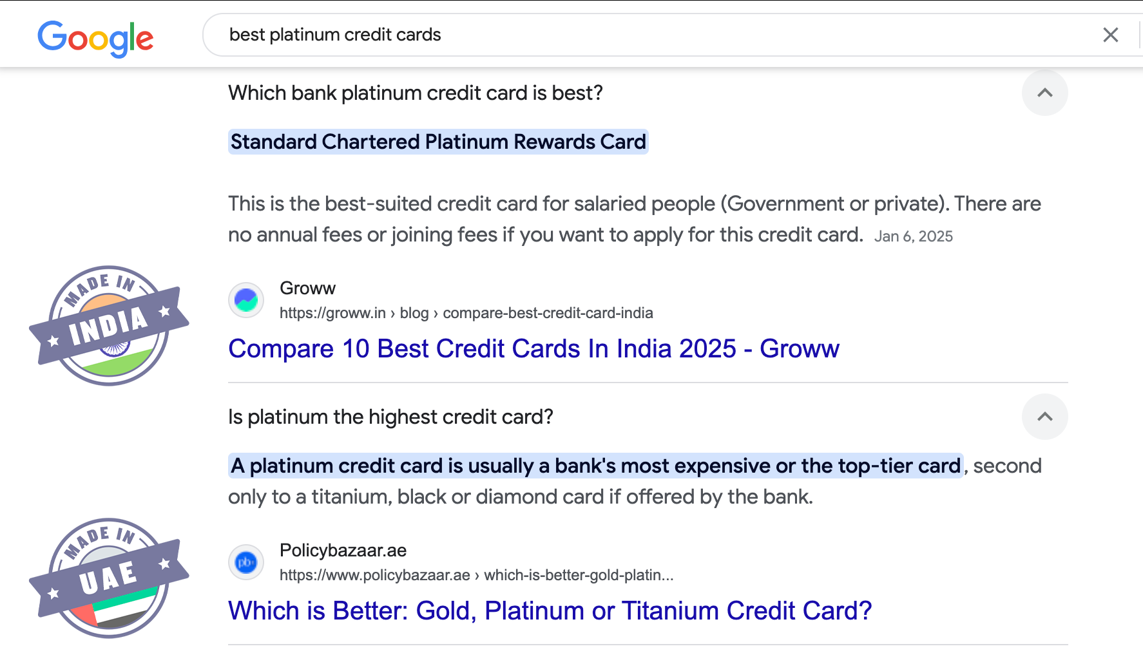
Task: Click highlighted 'Standard Chartered Platinum Rewards Card' text
Action: 438,142
